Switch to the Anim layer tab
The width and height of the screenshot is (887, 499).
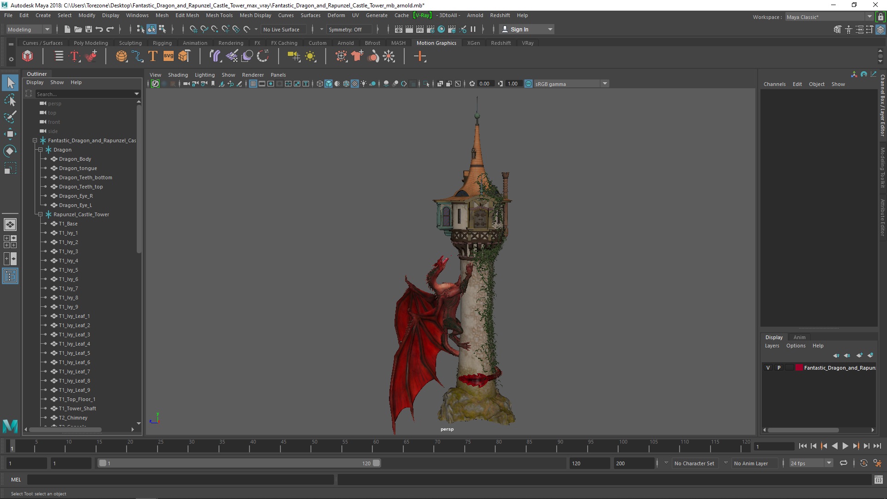pyautogui.click(x=799, y=337)
